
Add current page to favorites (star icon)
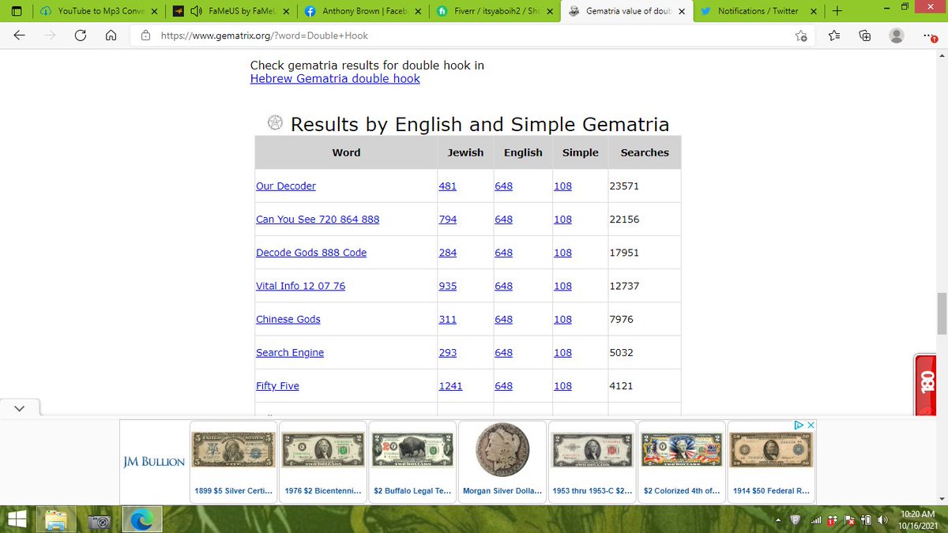pos(800,36)
